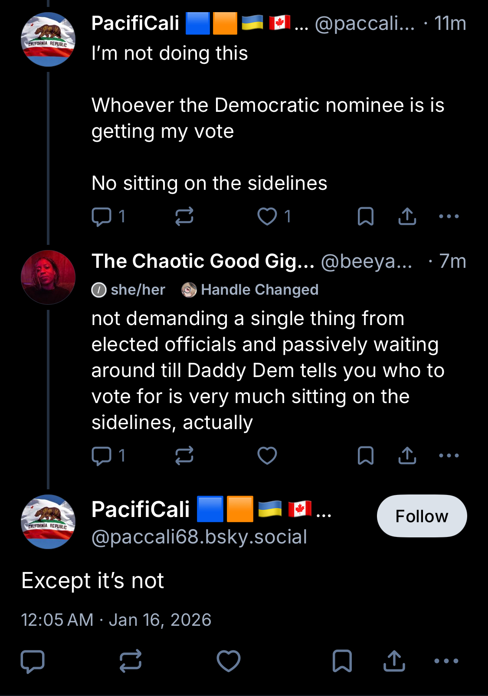Share The Chaotic Good Gig's post
Screen dimensions: 488x696
pyautogui.click(x=407, y=455)
